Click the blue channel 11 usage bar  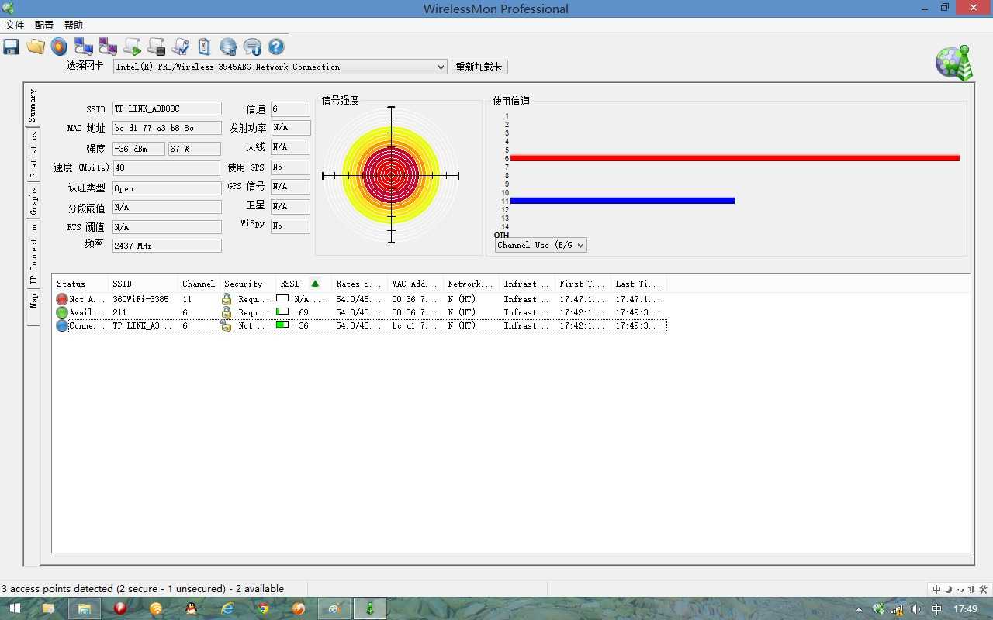click(622, 201)
